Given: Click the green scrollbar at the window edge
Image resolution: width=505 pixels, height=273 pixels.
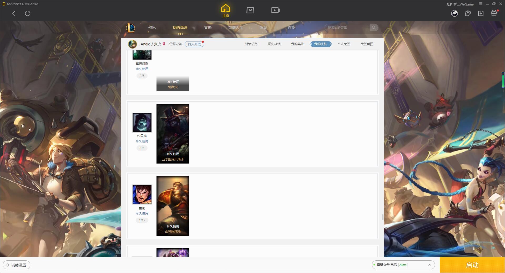Looking at the screenshot, I should pyautogui.click(x=503, y=80).
